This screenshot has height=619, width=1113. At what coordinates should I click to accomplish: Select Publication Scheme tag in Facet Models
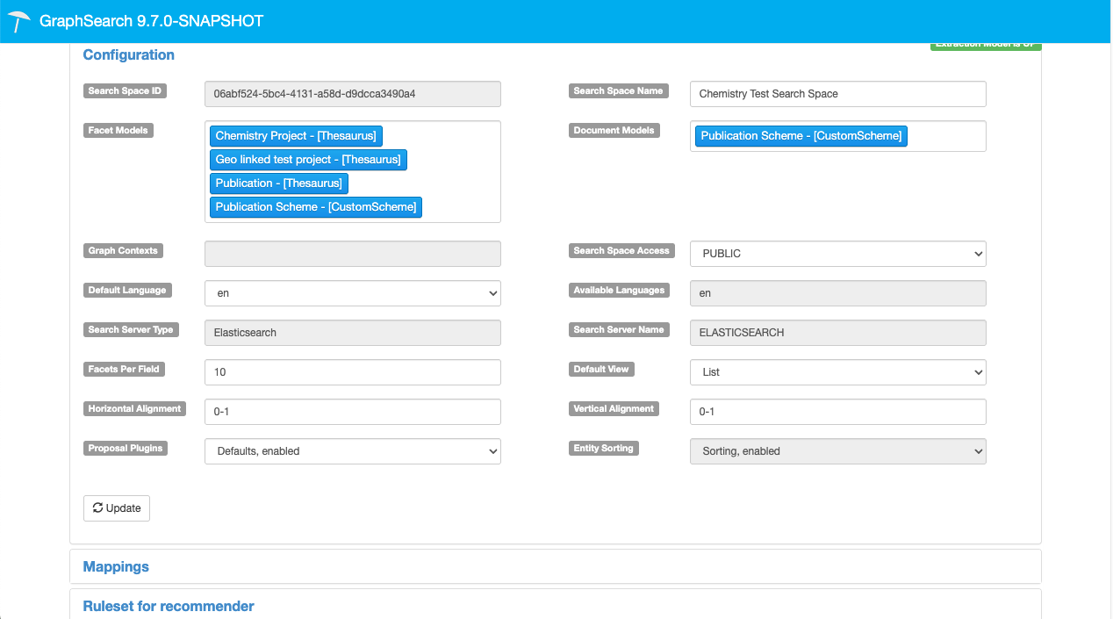315,207
